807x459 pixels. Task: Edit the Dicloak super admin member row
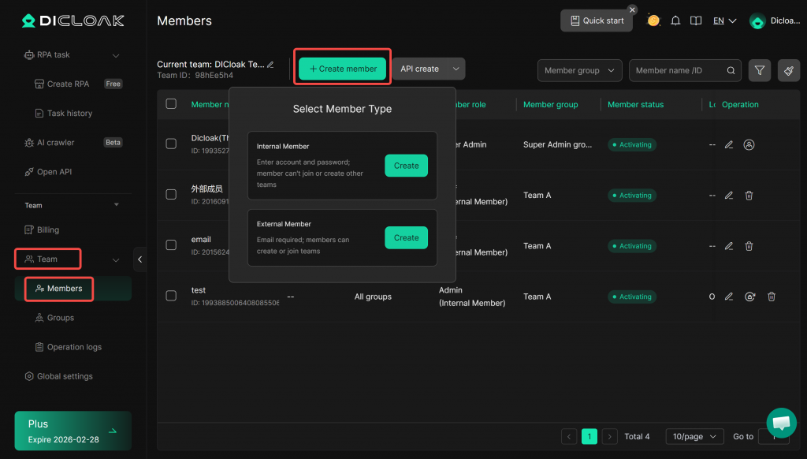click(x=729, y=144)
